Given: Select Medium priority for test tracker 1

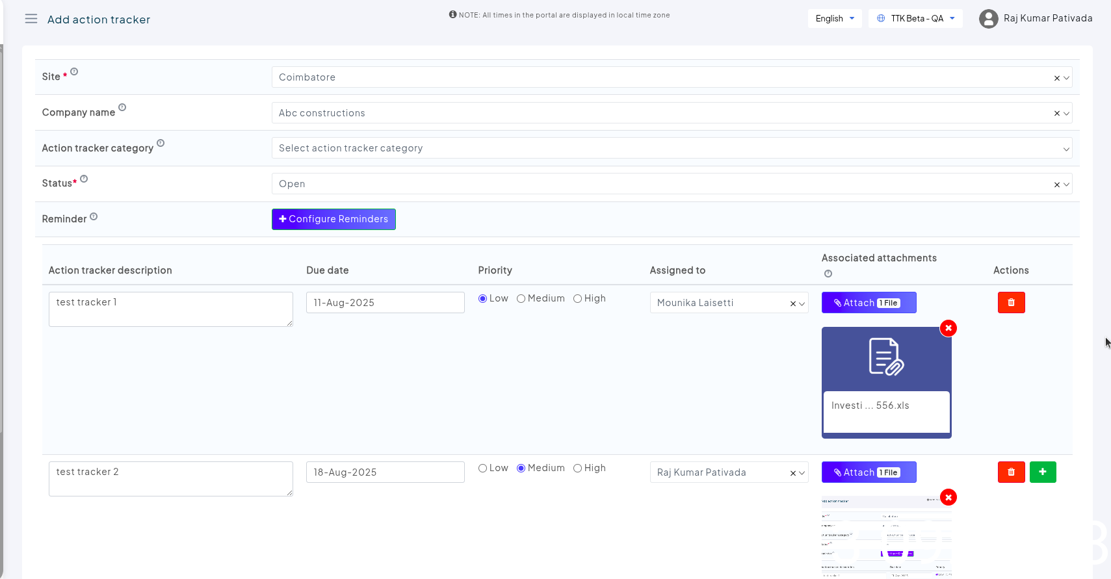Looking at the screenshot, I should tap(521, 299).
